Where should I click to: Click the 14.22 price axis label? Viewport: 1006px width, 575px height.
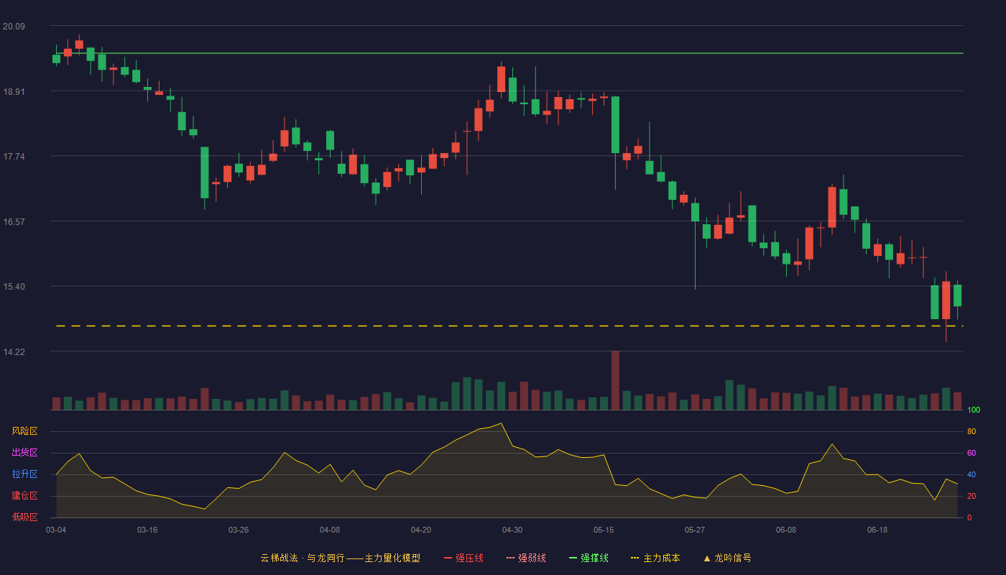tap(14, 352)
